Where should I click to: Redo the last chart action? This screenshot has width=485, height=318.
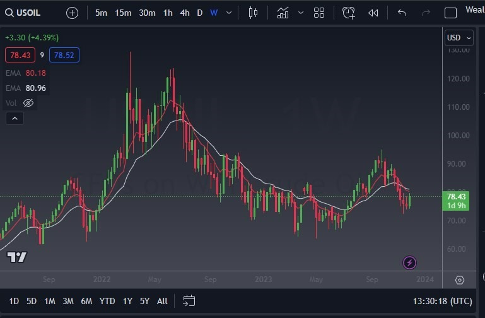coord(426,13)
